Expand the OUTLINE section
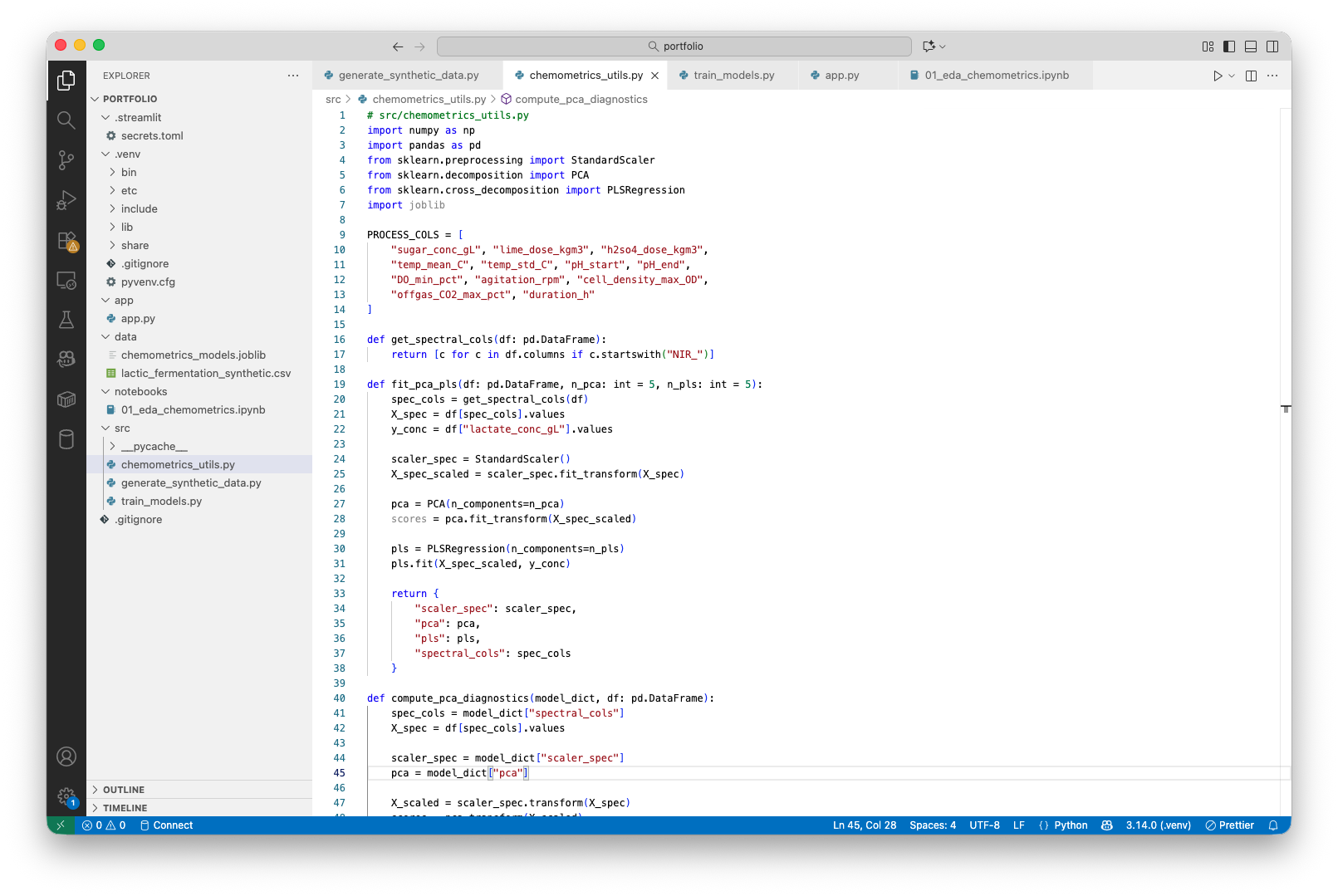The height and width of the screenshot is (896, 1338). [x=124, y=790]
